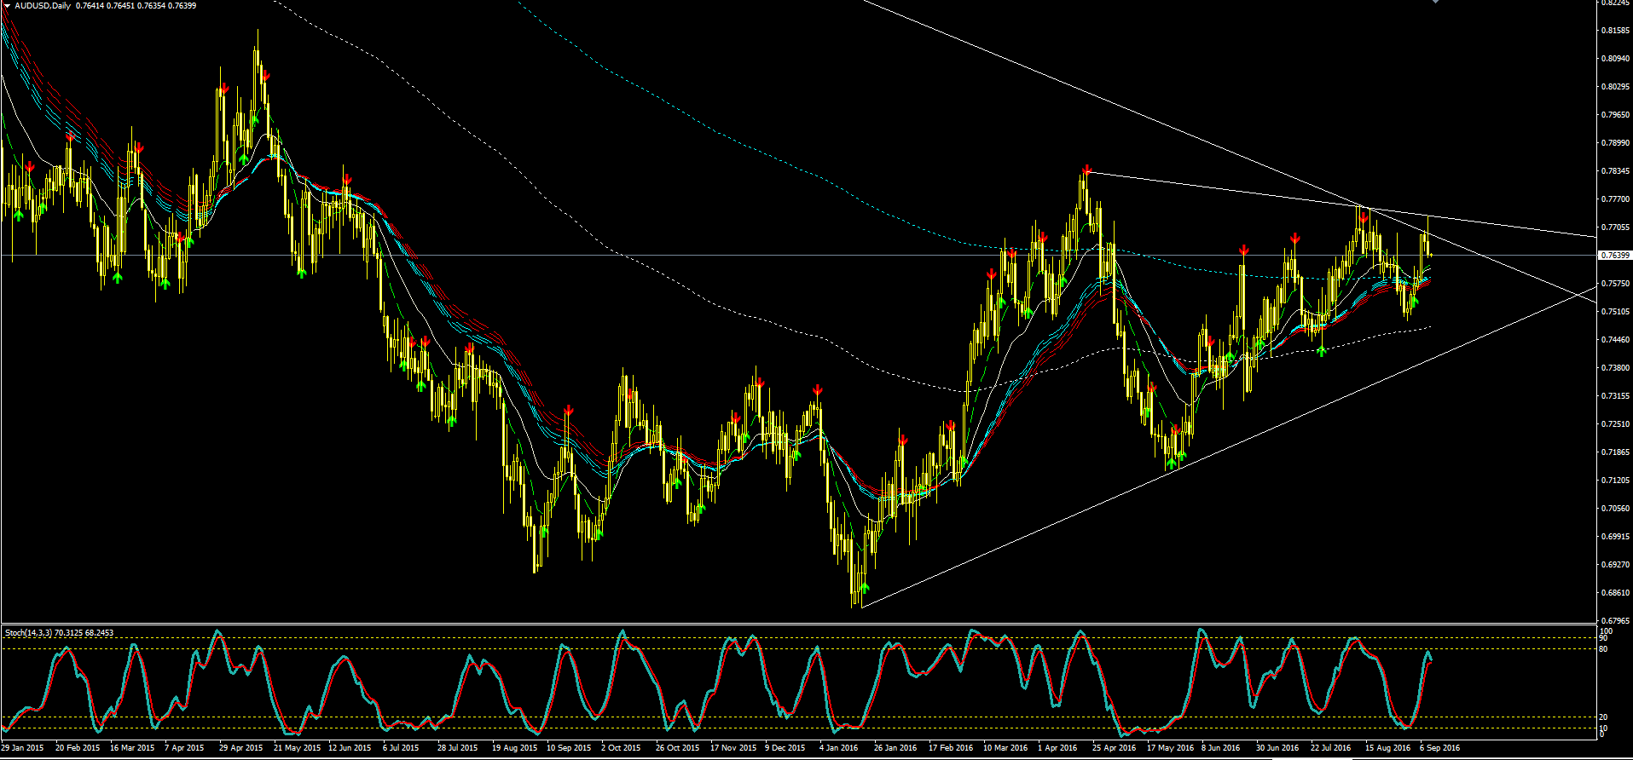Image resolution: width=1633 pixels, height=760 pixels.
Task: Click price scale value 0.78345
Action: point(1615,171)
